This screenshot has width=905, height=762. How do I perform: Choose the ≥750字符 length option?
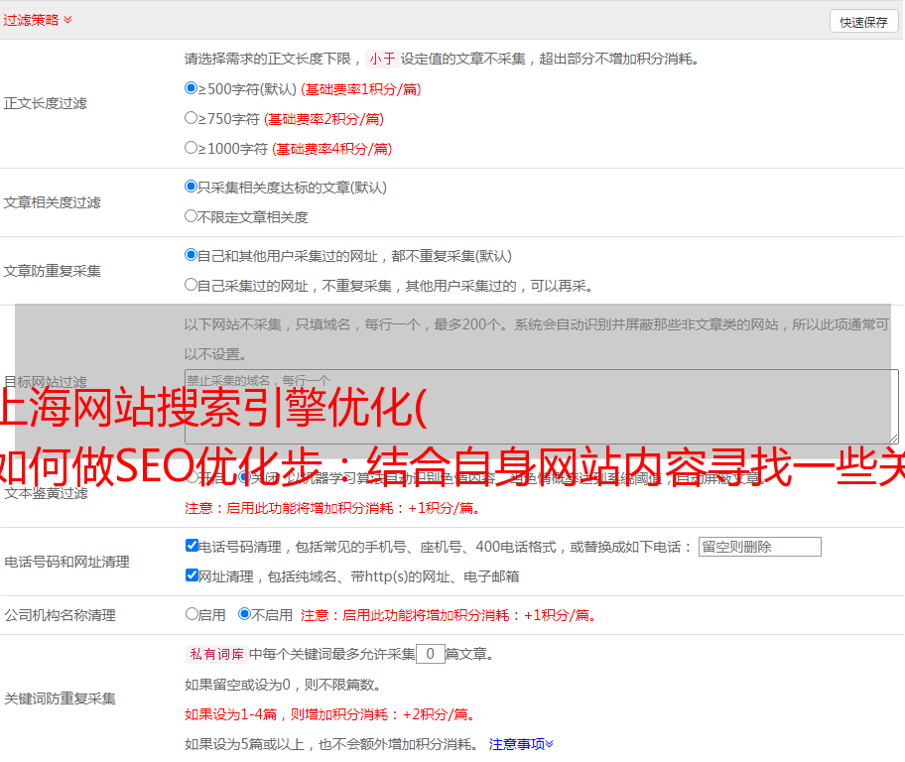pos(192,118)
